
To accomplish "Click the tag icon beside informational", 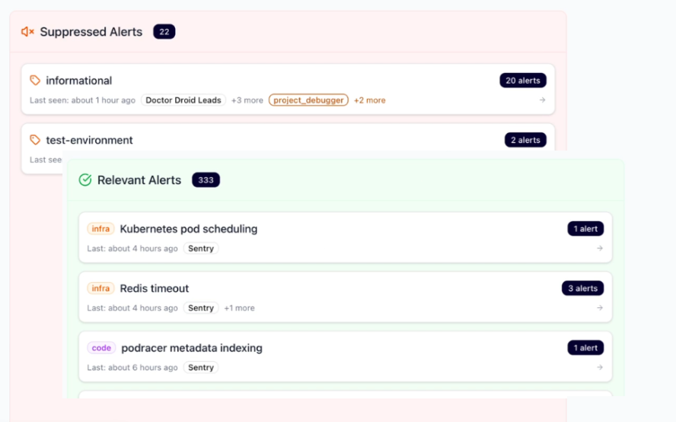I will (35, 81).
